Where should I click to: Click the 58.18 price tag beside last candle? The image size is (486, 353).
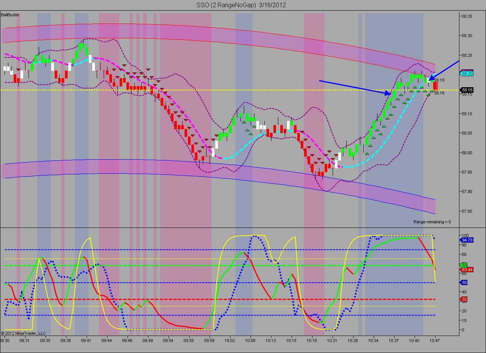[x=439, y=80]
